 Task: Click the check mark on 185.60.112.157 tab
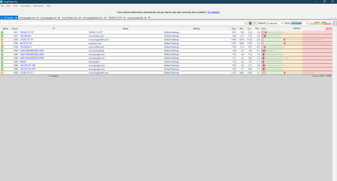point(124,18)
